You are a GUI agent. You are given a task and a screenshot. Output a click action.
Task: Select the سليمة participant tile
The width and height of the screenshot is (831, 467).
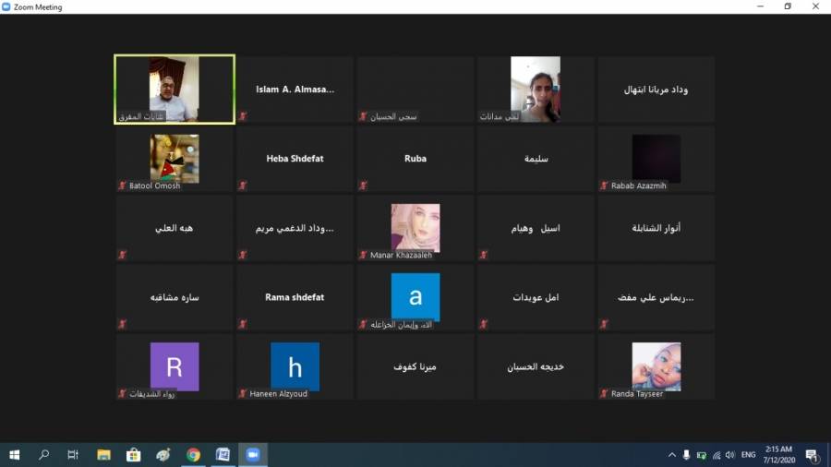(x=536, y=159)
